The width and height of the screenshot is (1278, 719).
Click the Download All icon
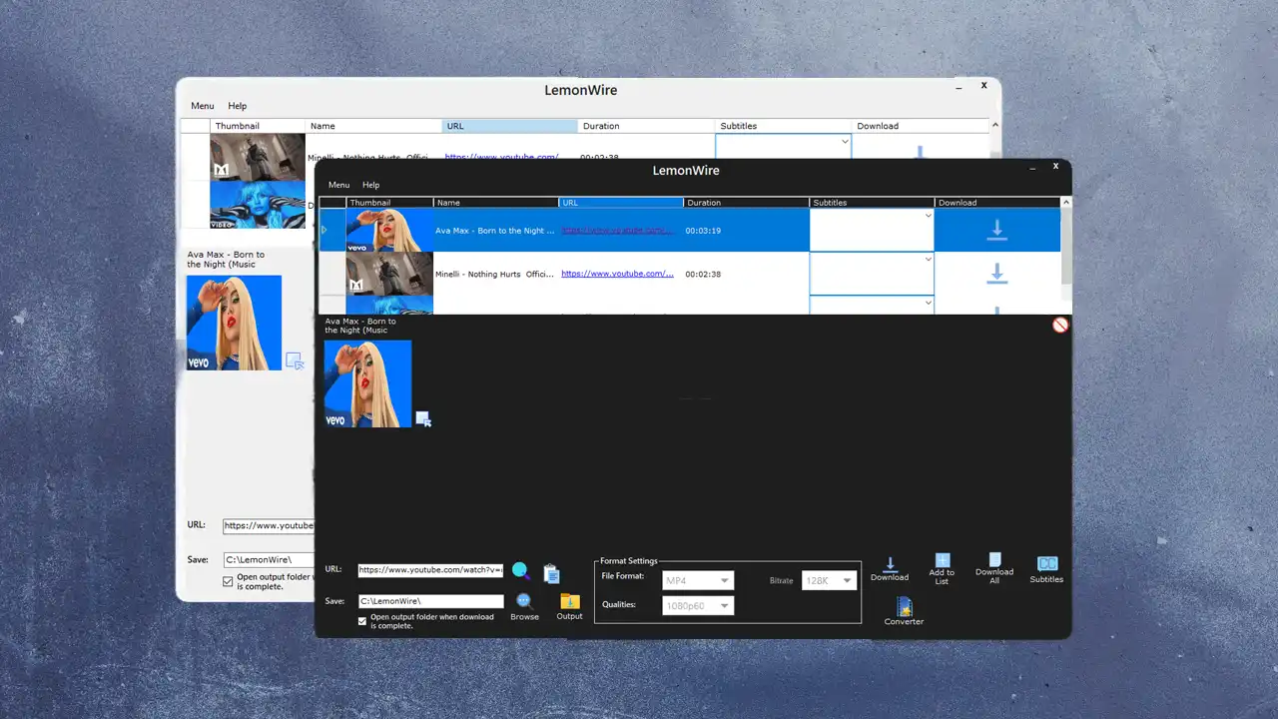coord(994,559)
